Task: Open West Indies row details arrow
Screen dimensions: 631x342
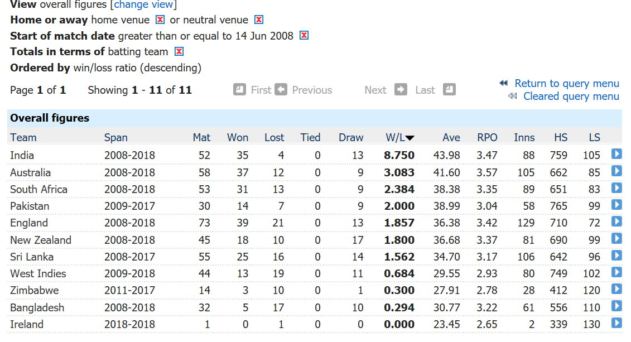Action: tap(616, 272)
